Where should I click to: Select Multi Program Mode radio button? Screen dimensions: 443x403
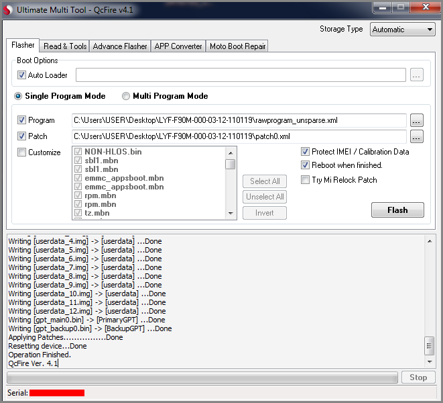[x=126, y=96]
